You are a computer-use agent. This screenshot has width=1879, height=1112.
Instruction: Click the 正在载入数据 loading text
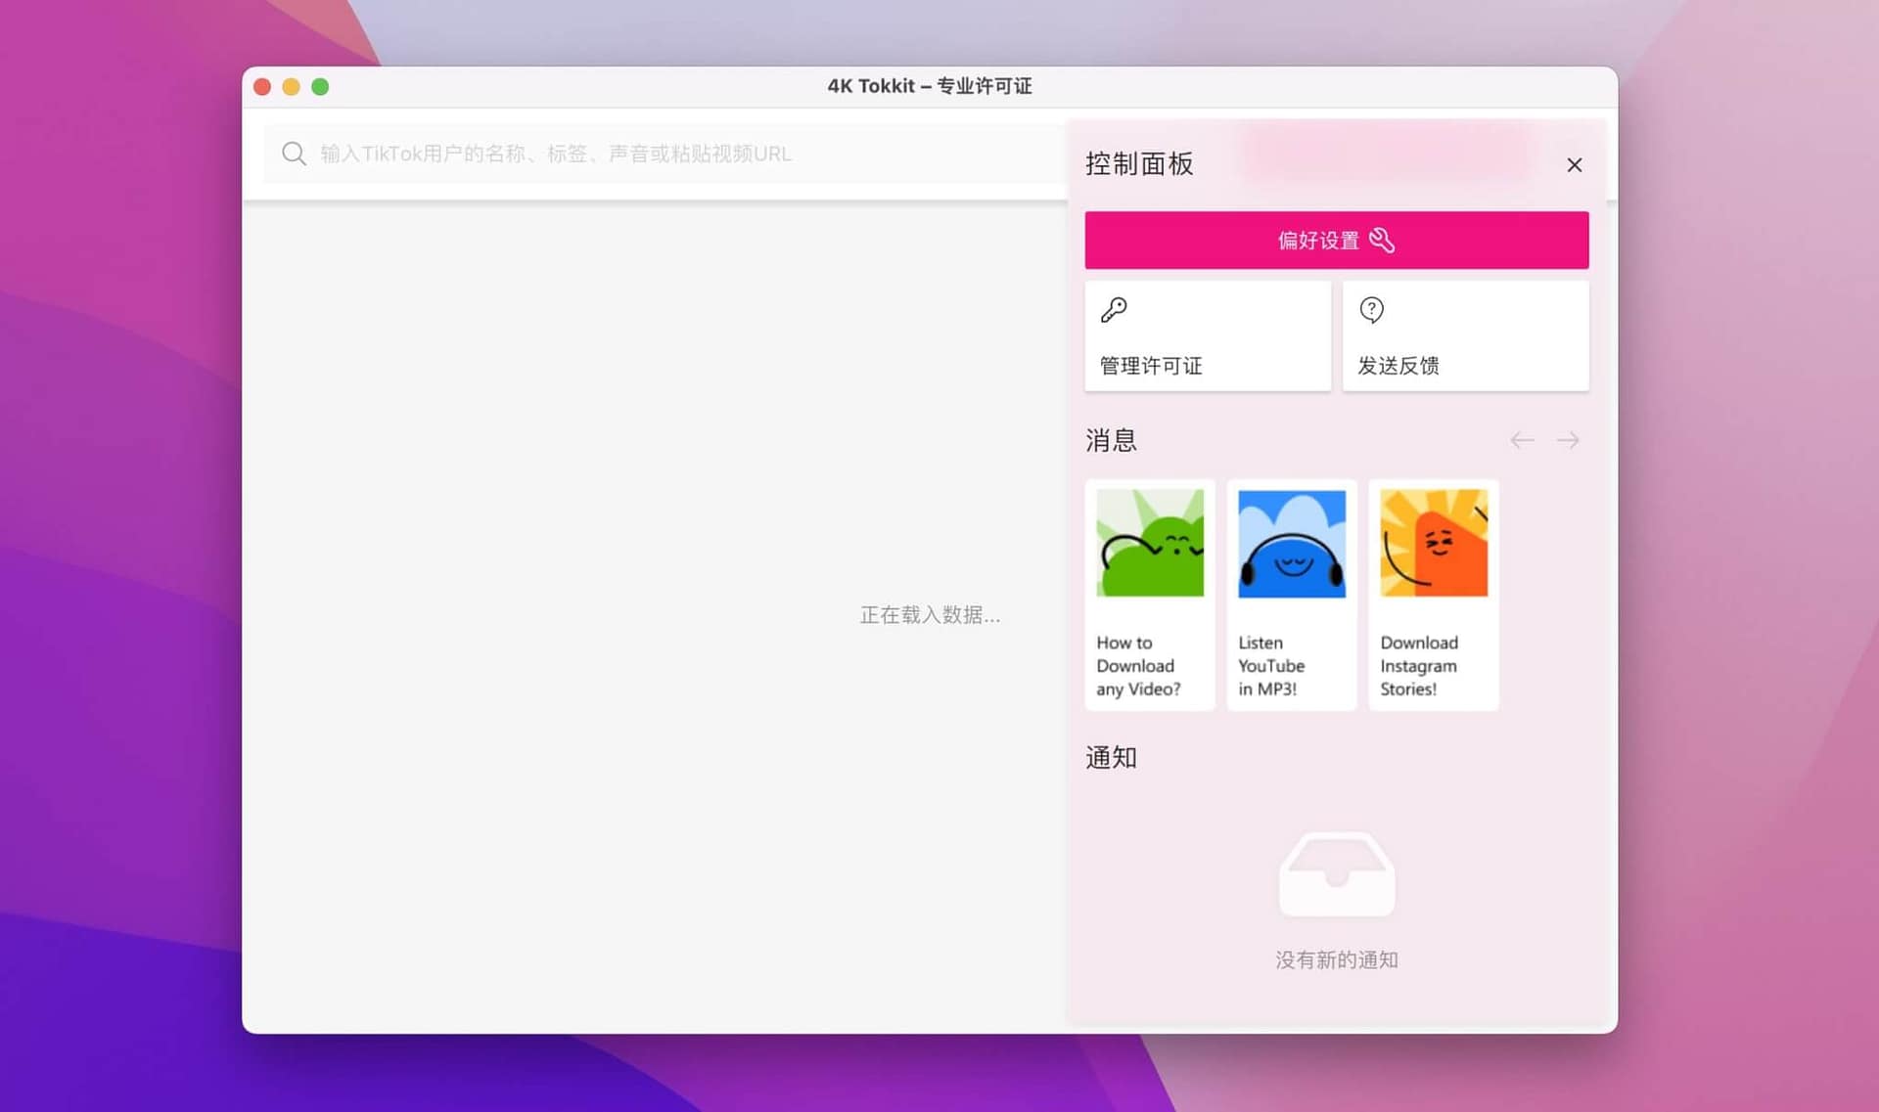click(929, 615)
